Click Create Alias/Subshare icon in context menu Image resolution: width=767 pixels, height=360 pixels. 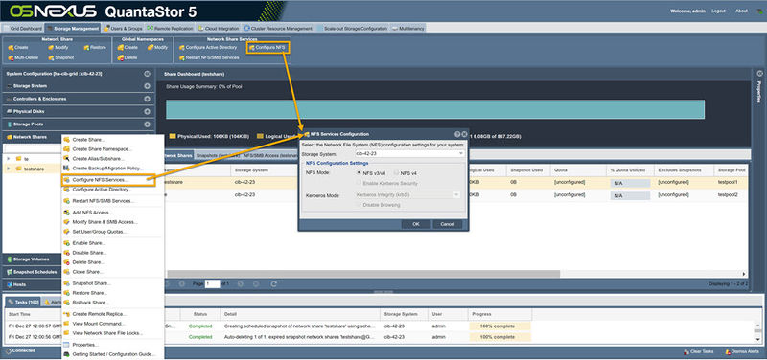tap(66, 159)
